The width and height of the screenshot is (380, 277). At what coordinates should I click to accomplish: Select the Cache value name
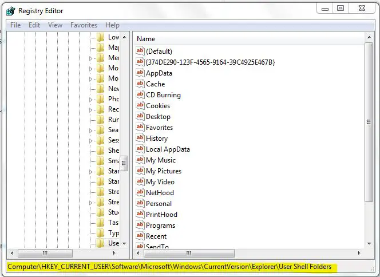point(155,84)
